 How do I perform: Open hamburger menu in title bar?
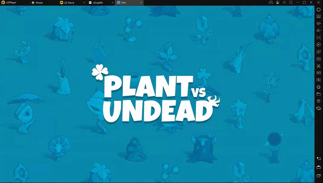[x=284, y=2]
